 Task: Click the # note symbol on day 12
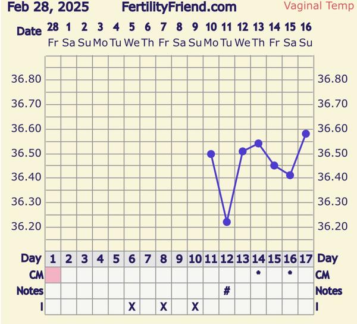(x=227, y=291)
